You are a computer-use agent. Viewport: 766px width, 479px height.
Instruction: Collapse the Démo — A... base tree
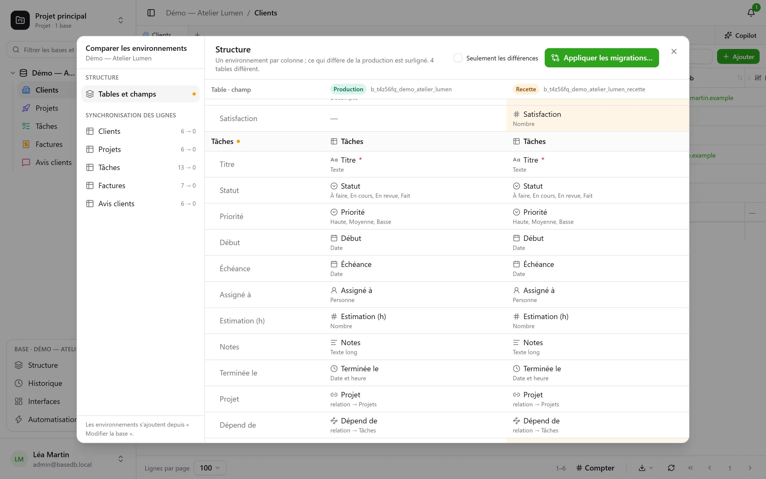pyautogui.click(x=13, y=73)
